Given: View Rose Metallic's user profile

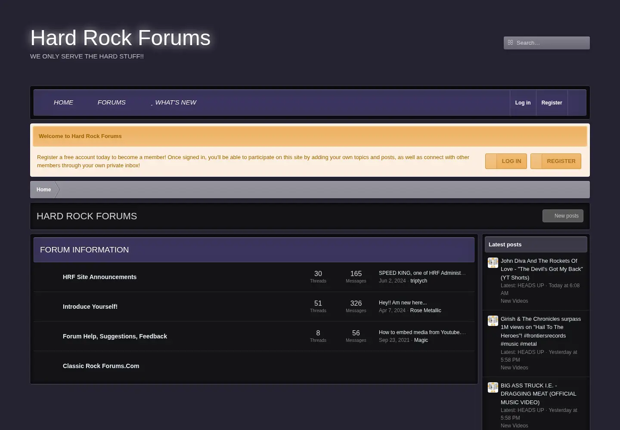Looking at the screenshot, I should (x=425, y=310).
